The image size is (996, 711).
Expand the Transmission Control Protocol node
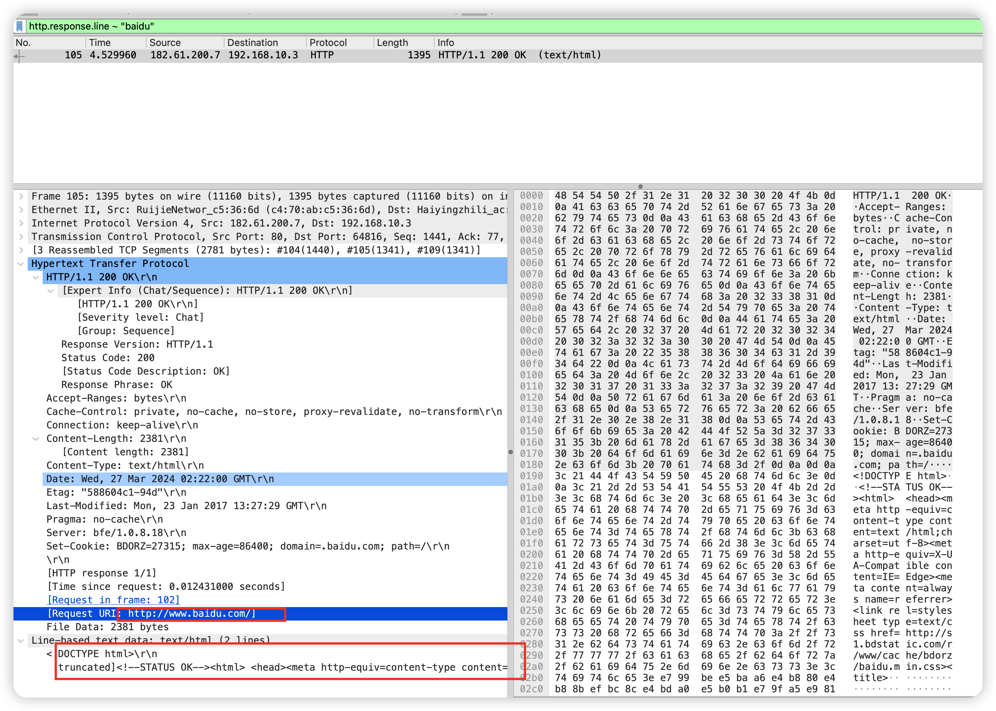21,237
